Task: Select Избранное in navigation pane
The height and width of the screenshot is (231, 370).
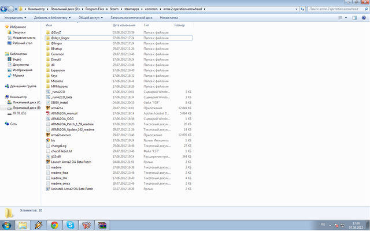Action: click(x=16, y=27)
